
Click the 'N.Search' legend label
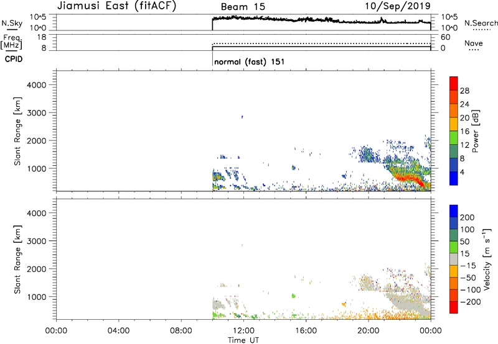[x=481, y=23]
